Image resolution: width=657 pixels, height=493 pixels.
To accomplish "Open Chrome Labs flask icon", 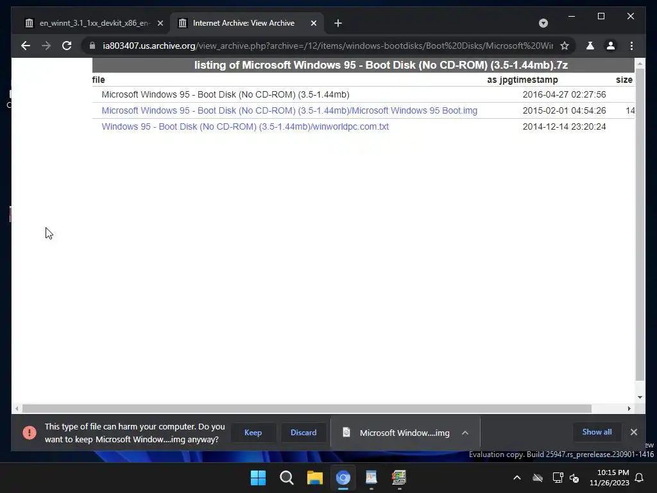I will coord(590,46).
